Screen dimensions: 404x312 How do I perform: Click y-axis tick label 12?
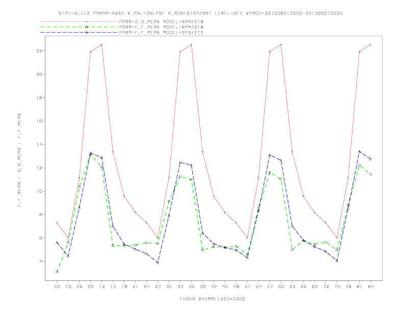pyautogui.click(x=39, y=168)
